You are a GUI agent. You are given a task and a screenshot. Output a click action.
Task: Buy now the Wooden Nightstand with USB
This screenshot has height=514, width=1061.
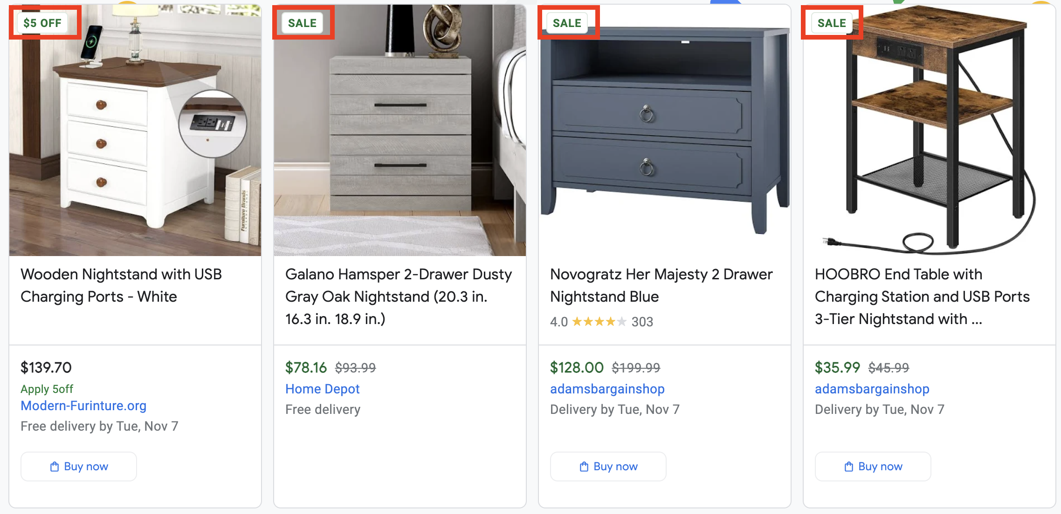[x=79, y=467]
